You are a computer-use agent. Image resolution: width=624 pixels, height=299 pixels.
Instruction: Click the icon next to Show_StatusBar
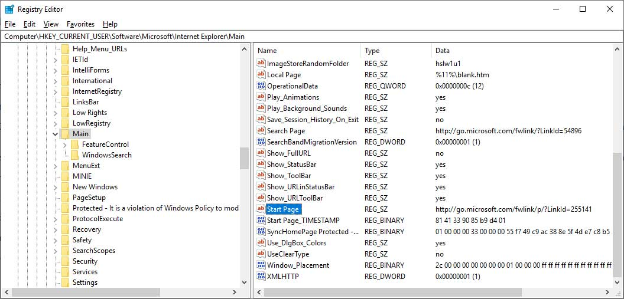coord(261,163)
